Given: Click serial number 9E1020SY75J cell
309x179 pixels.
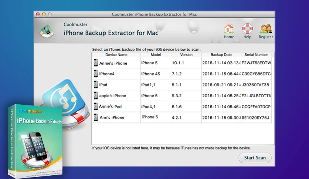Looking at the screenshot, I should [256, 118].
